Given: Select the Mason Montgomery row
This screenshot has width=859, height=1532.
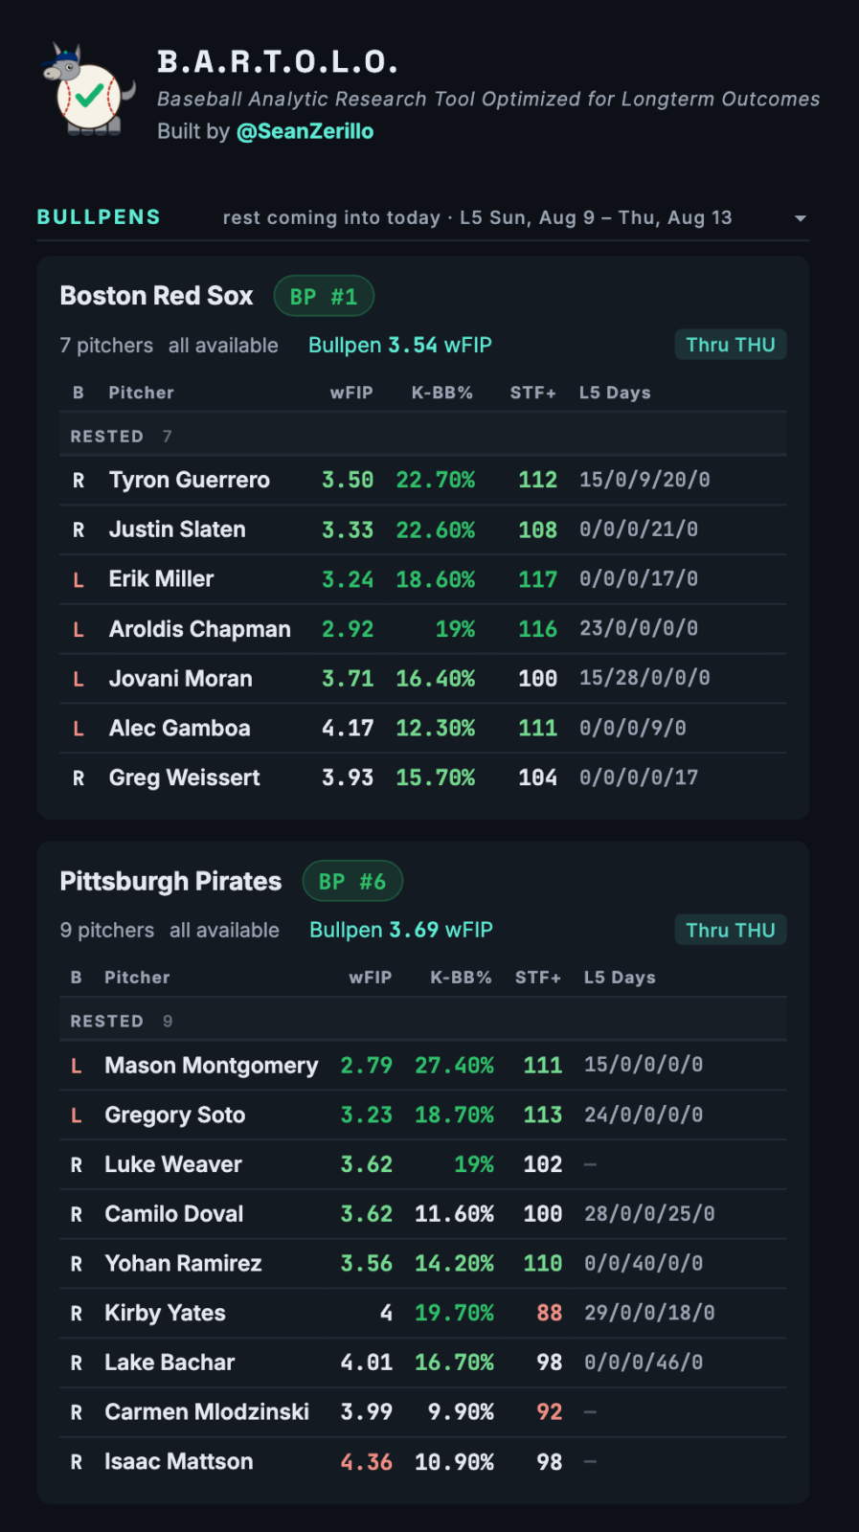Looking at the screenshot, I should pos(423,1066).
